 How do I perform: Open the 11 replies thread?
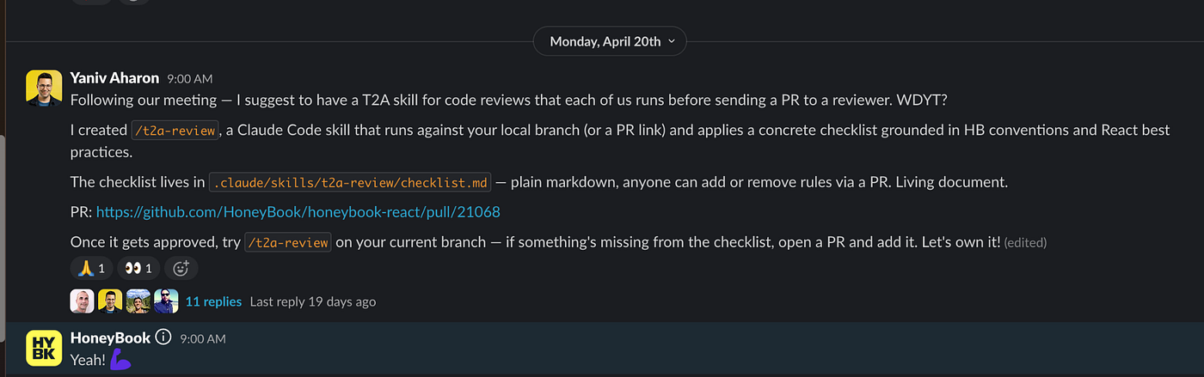[x=213, y=301]
